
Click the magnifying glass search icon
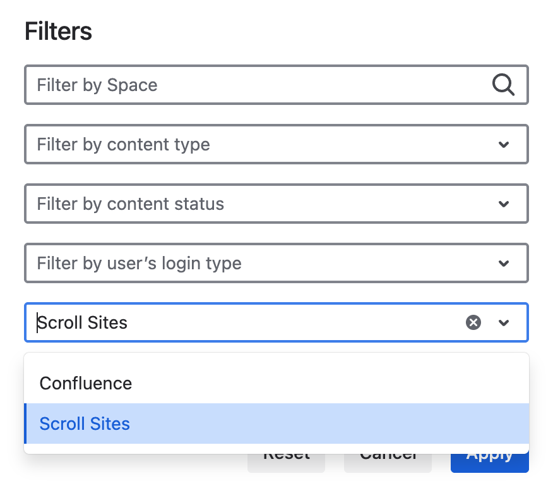pyautogui.click(x=503, y=84)
